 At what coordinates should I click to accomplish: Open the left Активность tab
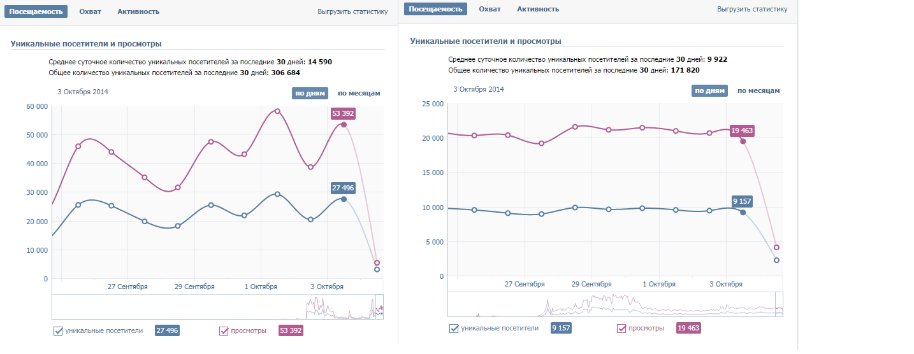[138, 11]
